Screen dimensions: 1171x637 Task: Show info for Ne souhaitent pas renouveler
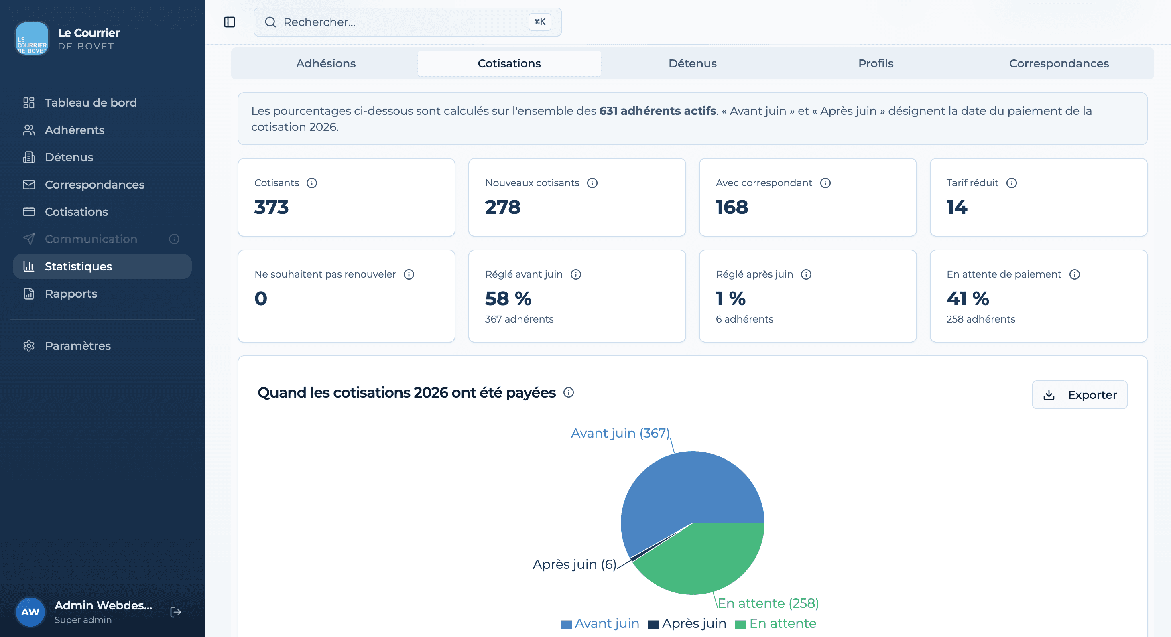[409, 274]
